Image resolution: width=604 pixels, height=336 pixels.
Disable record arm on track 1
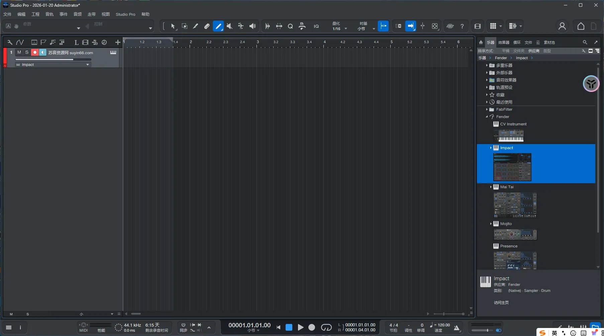[x=35, y=52]
